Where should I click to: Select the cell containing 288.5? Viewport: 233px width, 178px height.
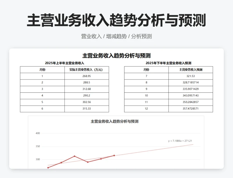point(87,83)
